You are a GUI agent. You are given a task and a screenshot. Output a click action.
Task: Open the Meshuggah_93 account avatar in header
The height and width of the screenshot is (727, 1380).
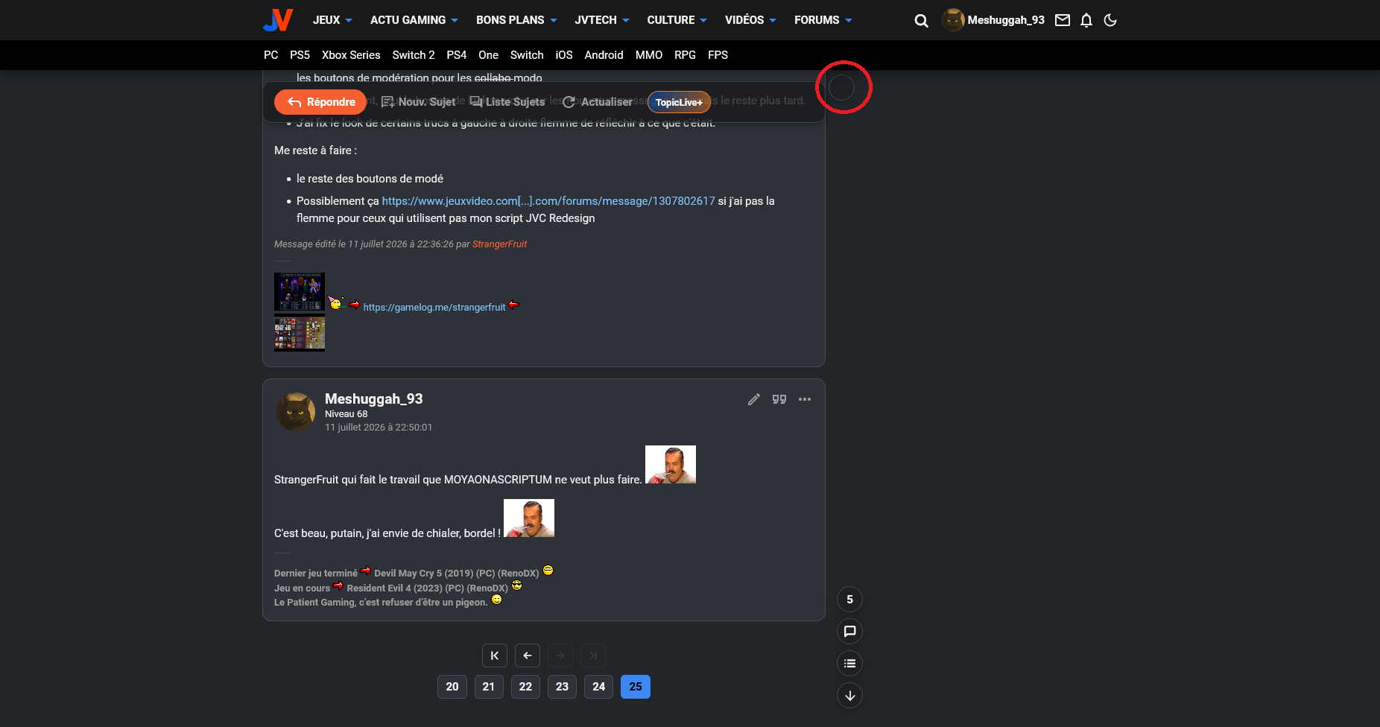click(953, 20)
